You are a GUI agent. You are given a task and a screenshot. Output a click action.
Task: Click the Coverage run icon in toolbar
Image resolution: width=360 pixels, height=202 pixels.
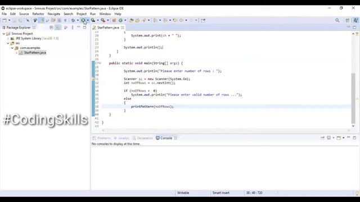[x=93, y=20]
